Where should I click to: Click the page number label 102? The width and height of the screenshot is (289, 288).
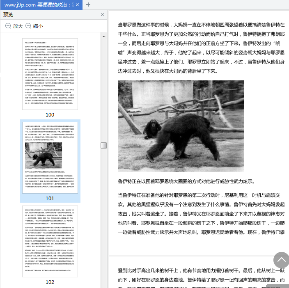(x=50, y=282)
